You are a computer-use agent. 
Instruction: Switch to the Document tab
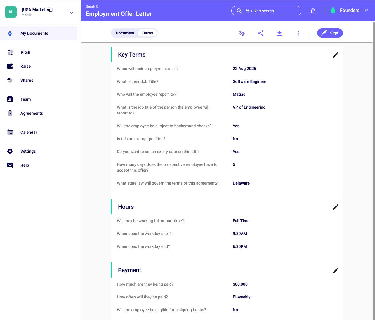click(125, 33)
